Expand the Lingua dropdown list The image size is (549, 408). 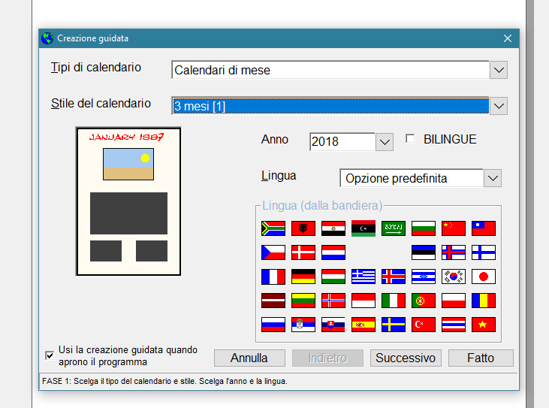click(x=493, y=178)
